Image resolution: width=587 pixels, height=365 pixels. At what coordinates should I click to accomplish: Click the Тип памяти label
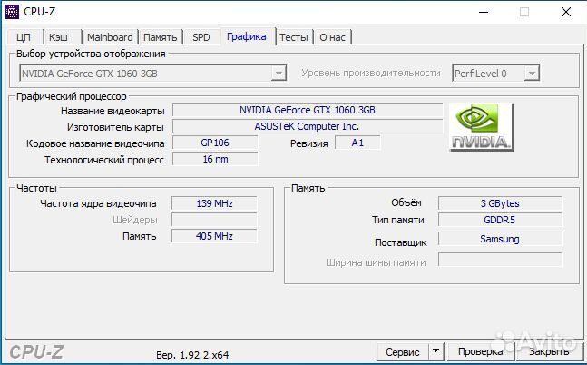[x=397, y=220]
